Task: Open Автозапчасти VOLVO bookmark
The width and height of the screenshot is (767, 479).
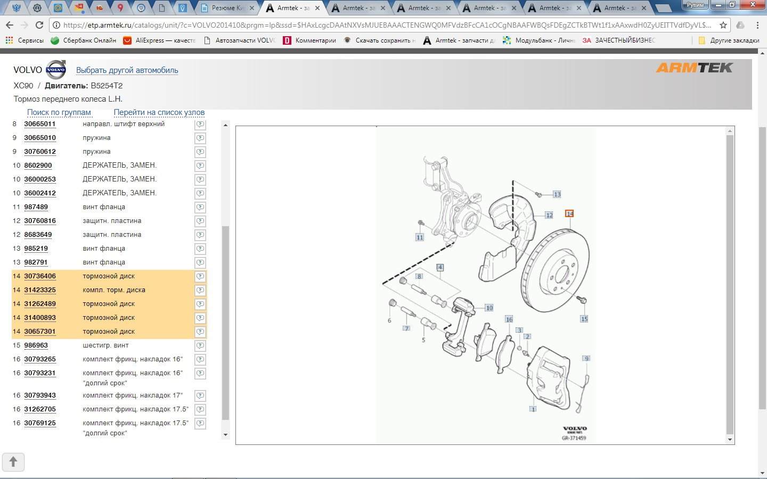Action: [x=240, y=40]
